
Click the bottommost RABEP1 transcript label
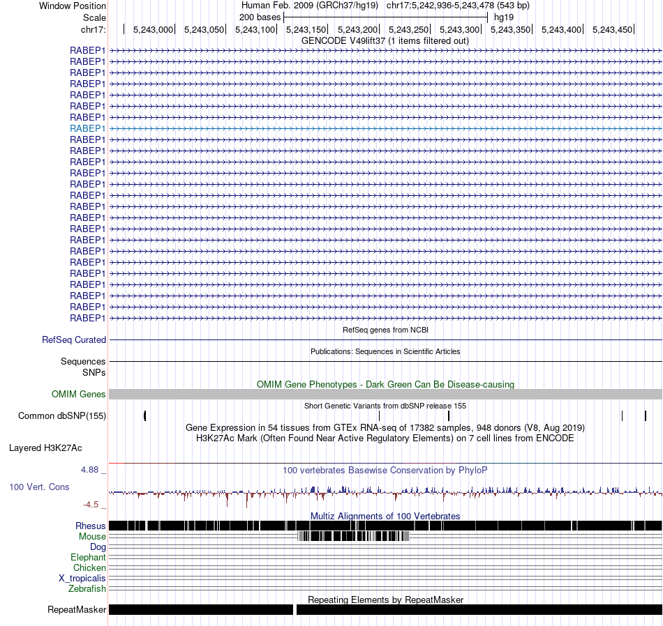point(87,318)
